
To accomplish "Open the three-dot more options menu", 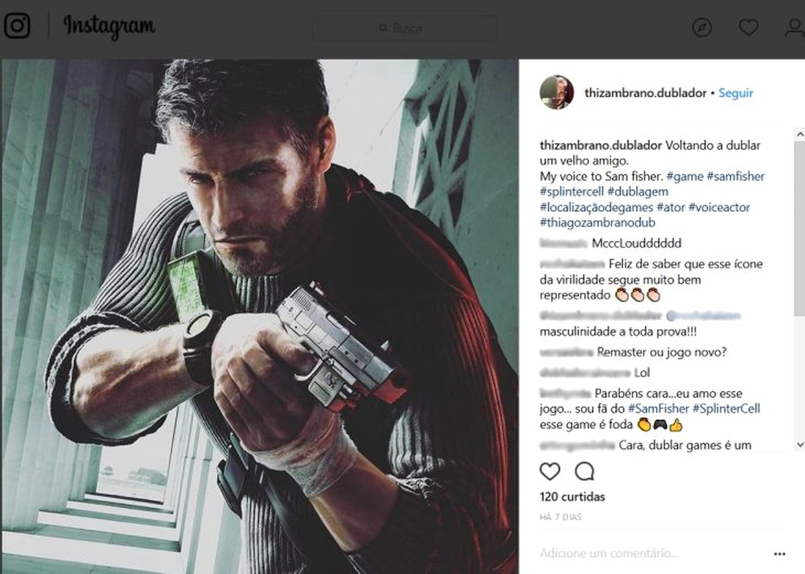I will (779, 555).
